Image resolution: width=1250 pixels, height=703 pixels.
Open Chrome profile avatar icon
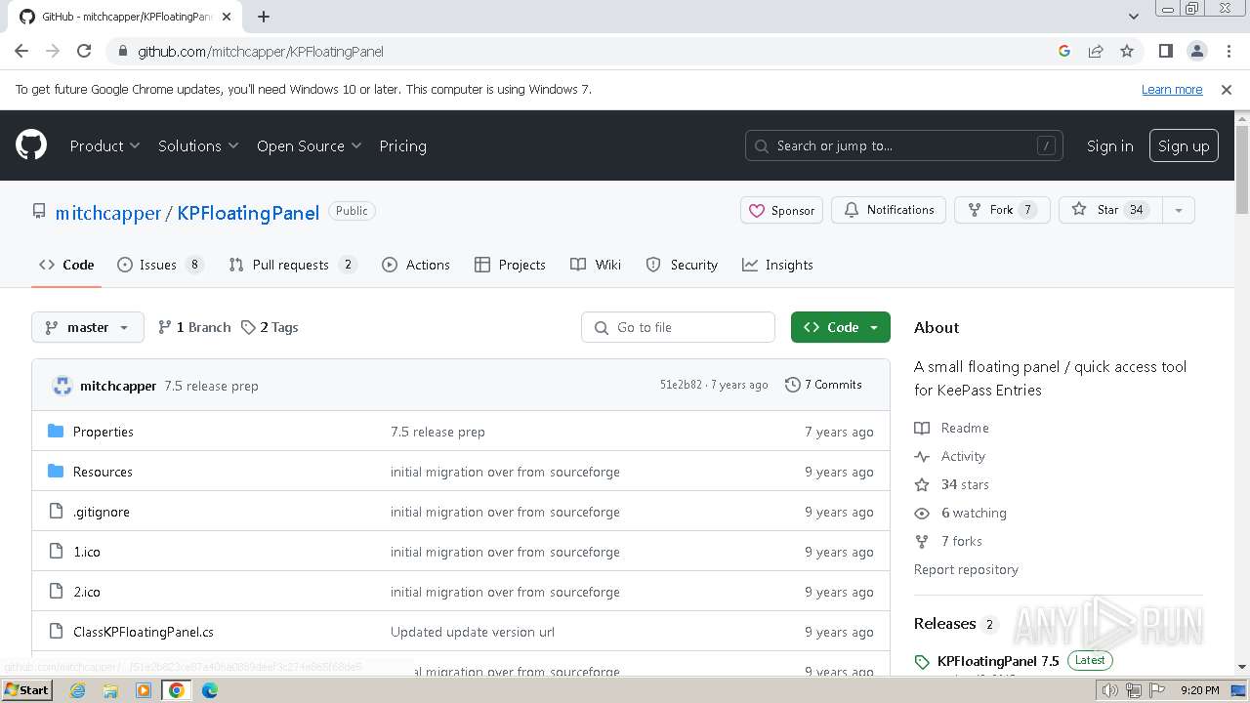tap(1196, 51)
